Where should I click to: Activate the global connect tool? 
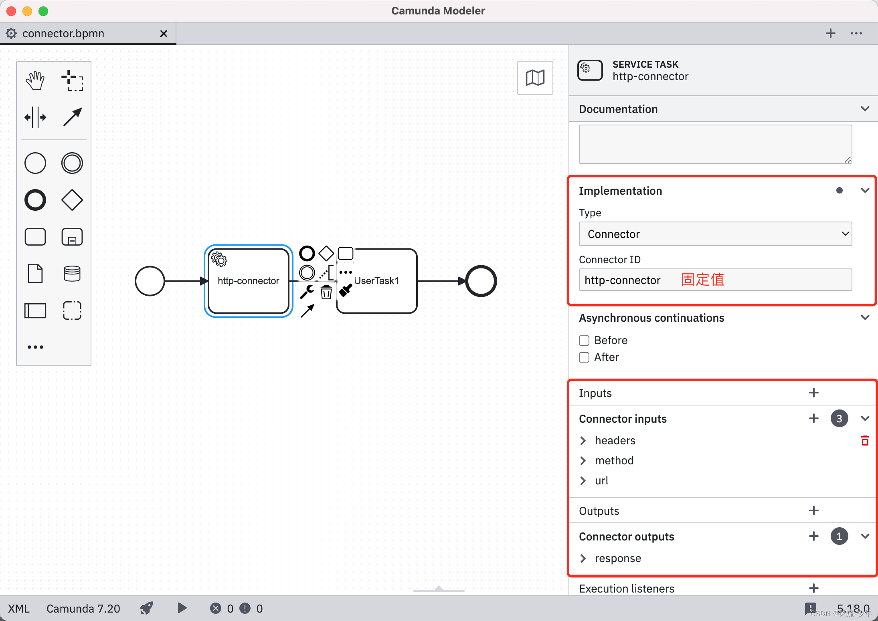tap(72, 117)
